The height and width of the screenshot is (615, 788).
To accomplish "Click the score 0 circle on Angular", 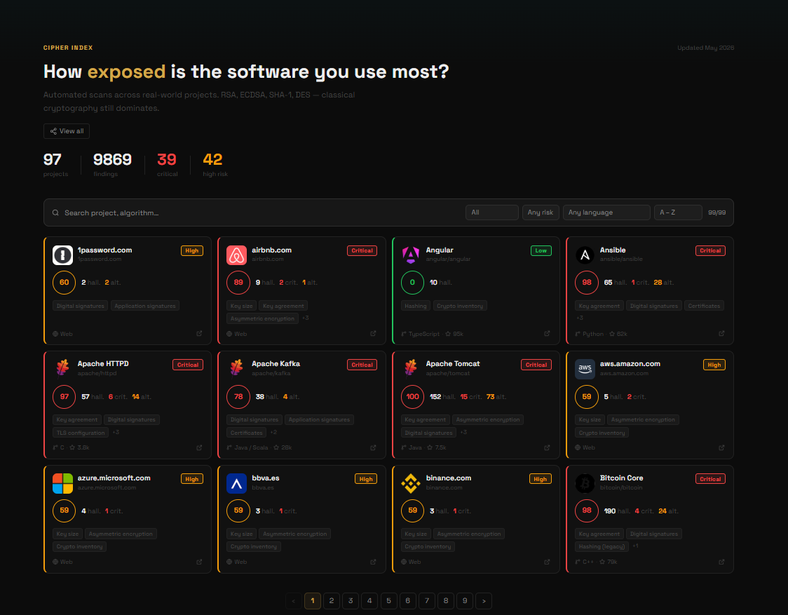I will click(413, 283).
